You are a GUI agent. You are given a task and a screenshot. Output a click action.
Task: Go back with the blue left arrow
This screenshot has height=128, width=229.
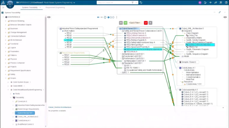coord(98,17)
